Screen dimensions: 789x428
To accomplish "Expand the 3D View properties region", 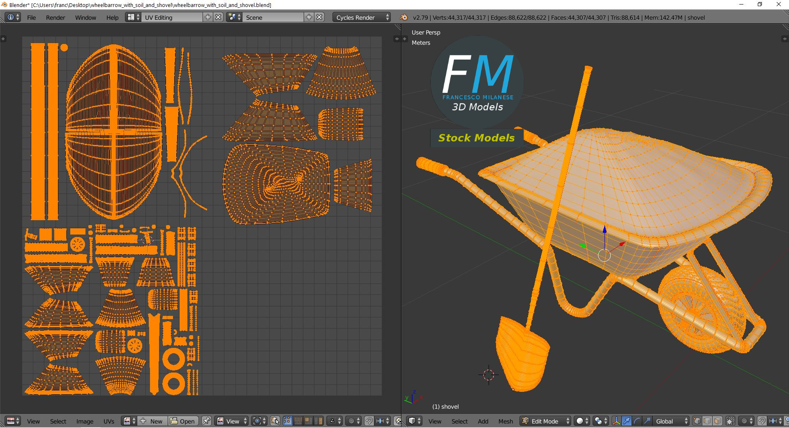I will [x=784, y=39].
